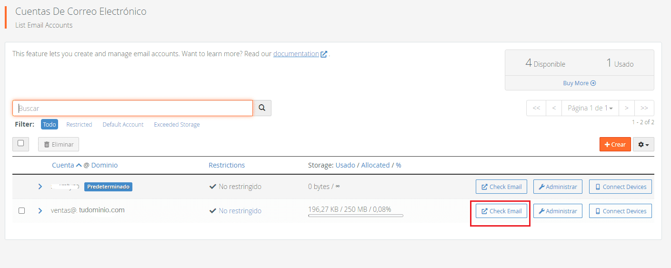671x268 pixels.
Task: Toggle the select-all checkbox
Action: [20, 143]
